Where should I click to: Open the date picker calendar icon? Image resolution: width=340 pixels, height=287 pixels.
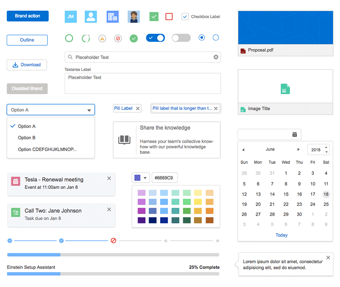tap(295, 134)
